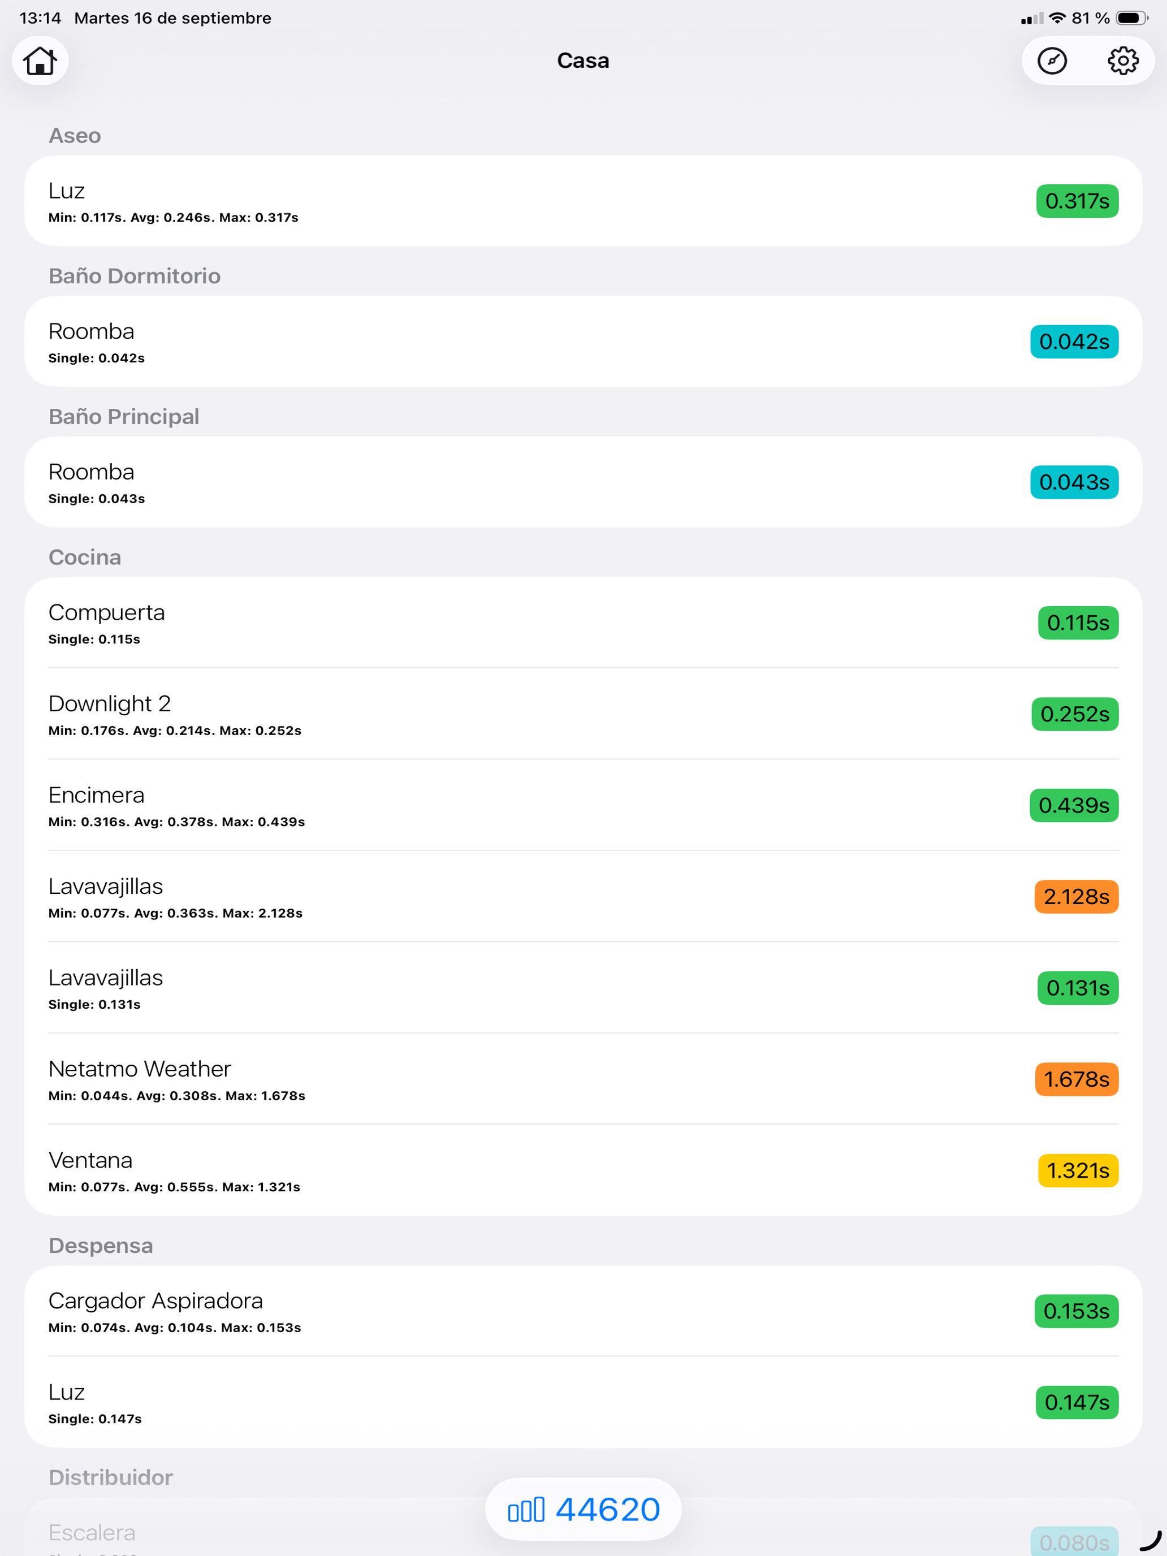
Task: Tap the battery indicator icon
Action: [x=1132, y=18]
